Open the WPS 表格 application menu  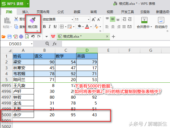13,4
